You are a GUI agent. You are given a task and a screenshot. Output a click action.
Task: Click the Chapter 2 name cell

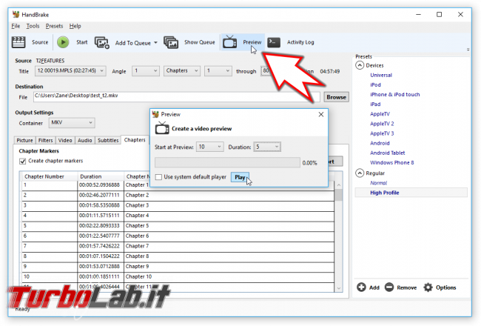229,195
